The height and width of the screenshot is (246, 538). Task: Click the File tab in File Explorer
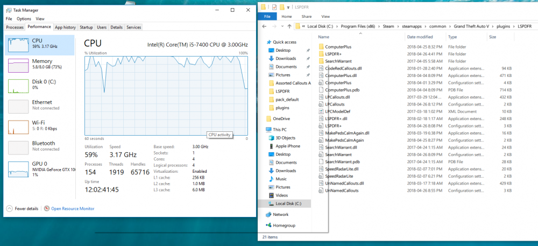coord(267,16)
